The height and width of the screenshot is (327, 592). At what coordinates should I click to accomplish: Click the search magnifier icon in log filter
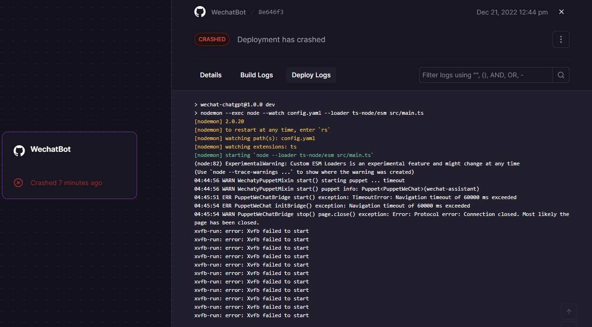tap(561, 75)
